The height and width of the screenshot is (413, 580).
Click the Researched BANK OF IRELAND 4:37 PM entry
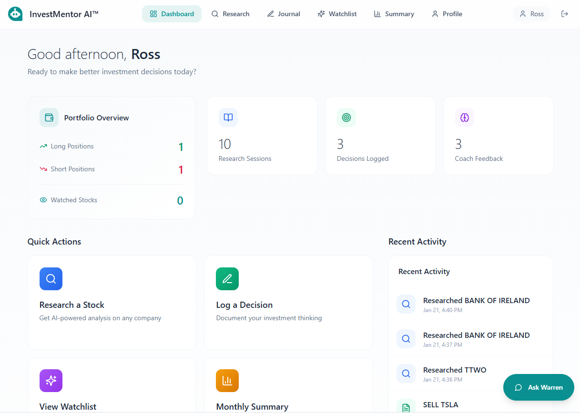click(x=471, y=339)
